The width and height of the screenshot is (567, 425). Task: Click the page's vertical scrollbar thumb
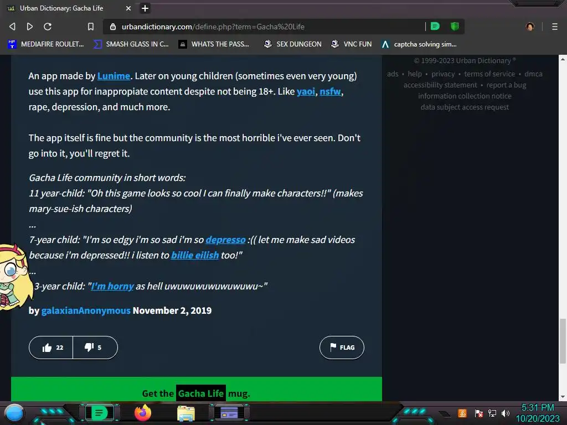[x=563, y=341]
